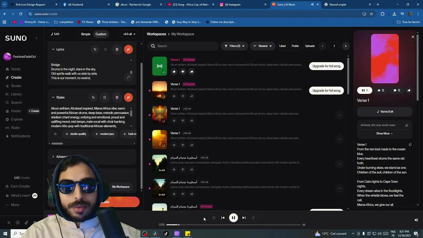
Task: Open comments in the detail panel
Action: pyautogui.click(x=397, y=91)
